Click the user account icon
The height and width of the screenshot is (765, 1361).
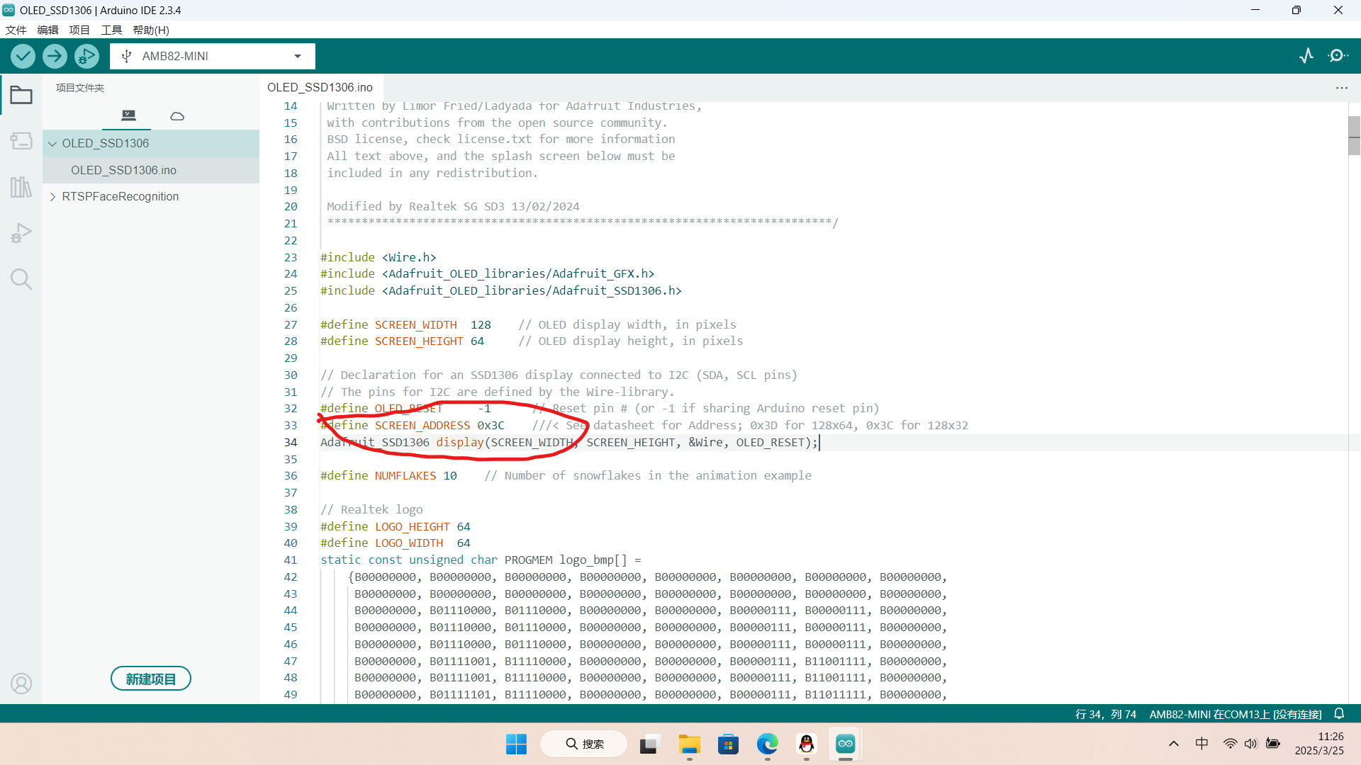coord(21,684)
